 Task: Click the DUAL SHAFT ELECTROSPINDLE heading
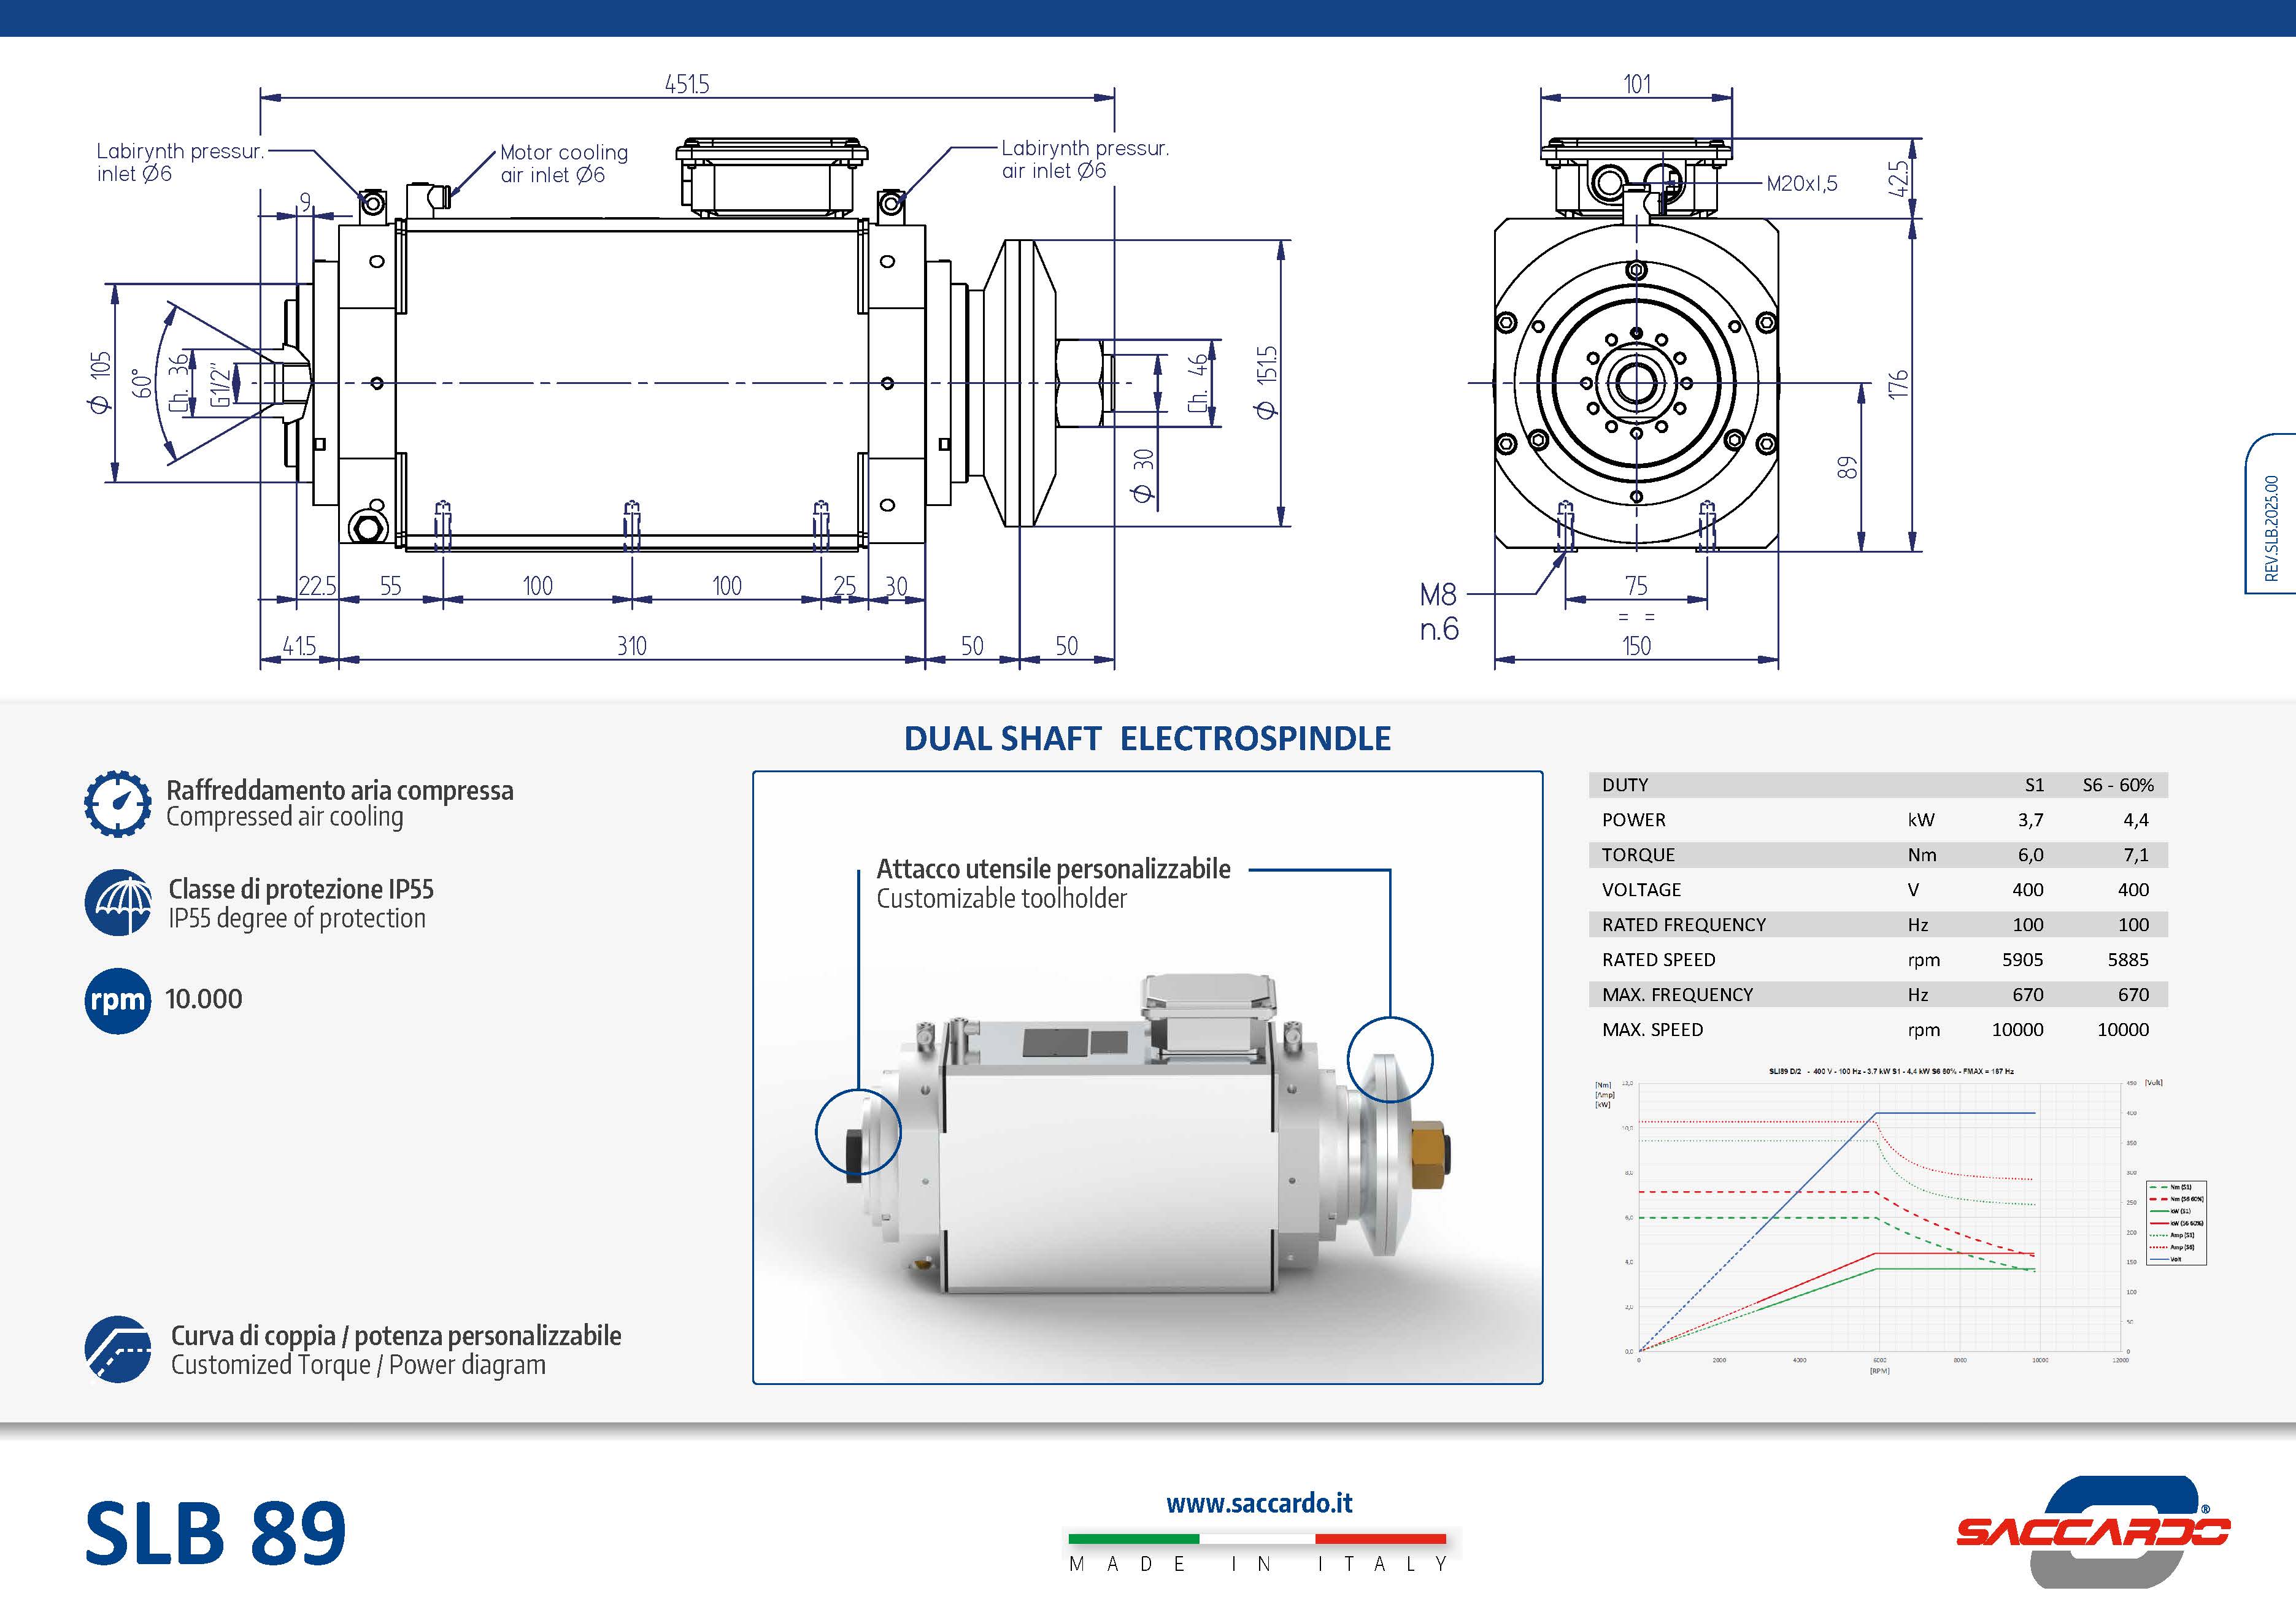coord(1147,739)
